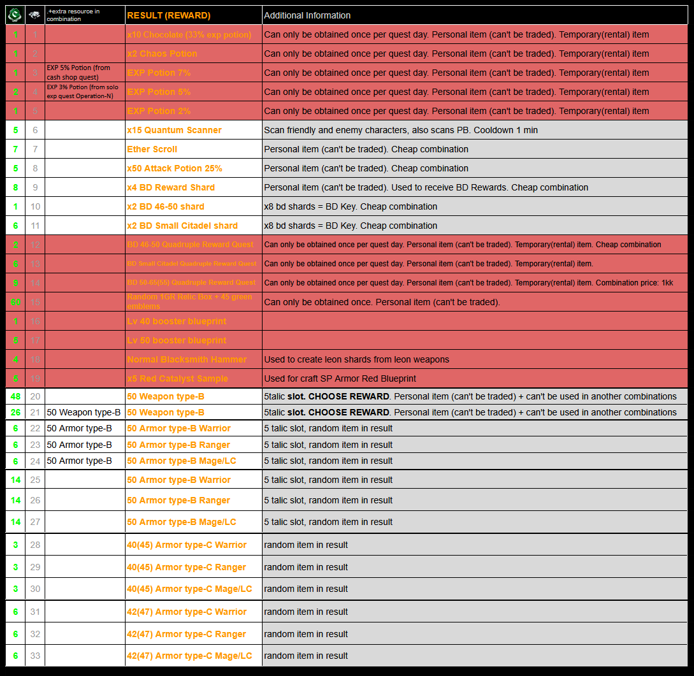Select 40(45) Armor type-C Ranger reward
The height and width of the screenshot is (676, 694).
tap(186, 567)
